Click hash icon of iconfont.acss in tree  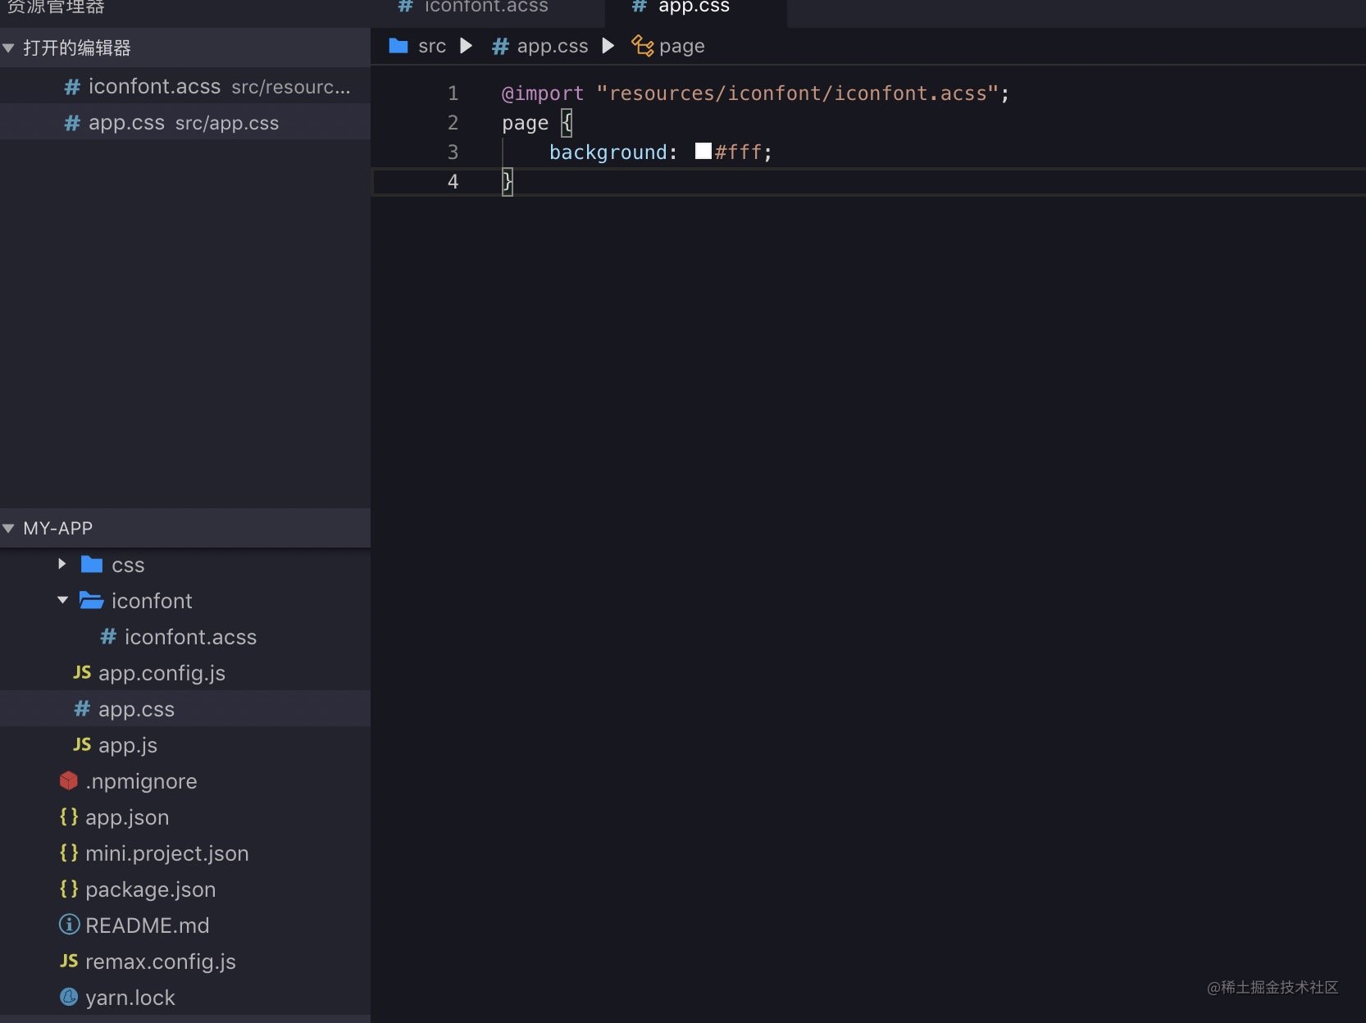(x=108, y=636)
